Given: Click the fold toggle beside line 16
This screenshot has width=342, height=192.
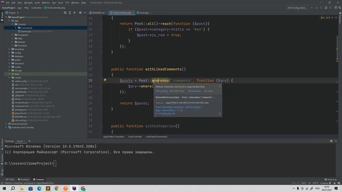Looking at the screenshot, I should coord(101,29).
